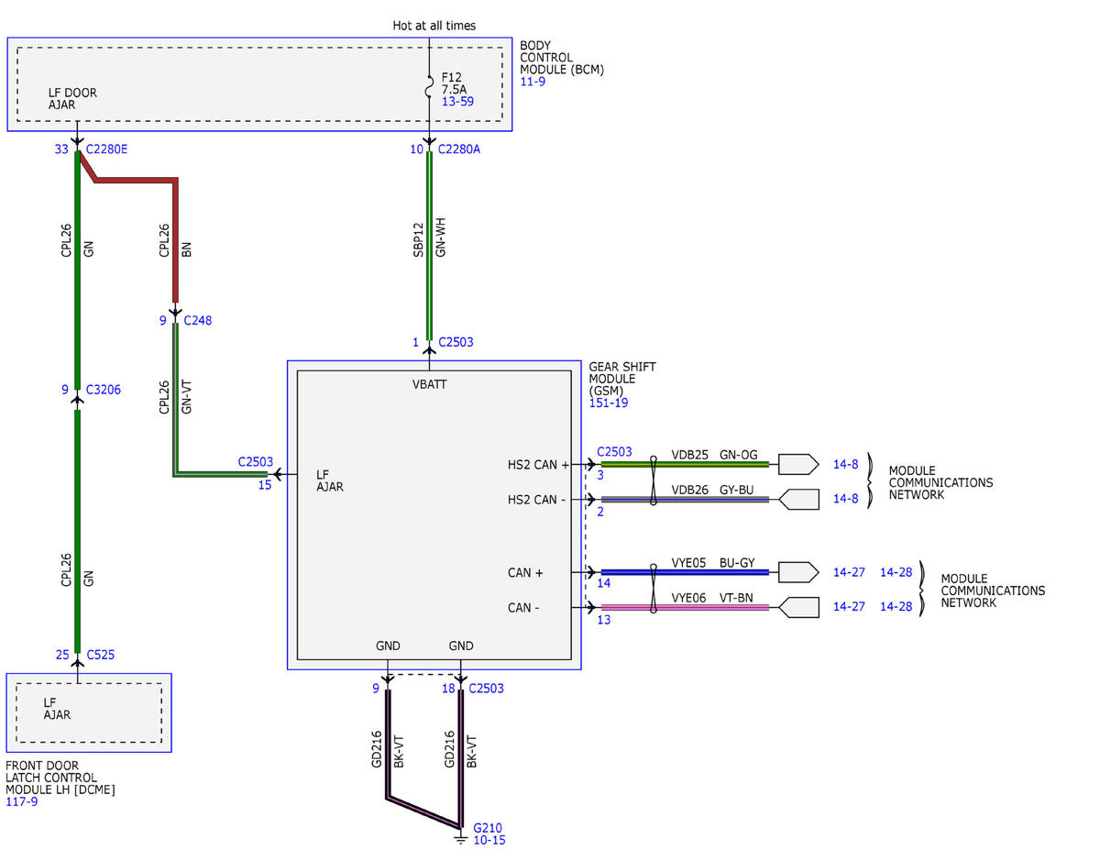Click the GN-VT wire color label
This screenshot has height=850, width=1100.
click(x=188, y=396)
